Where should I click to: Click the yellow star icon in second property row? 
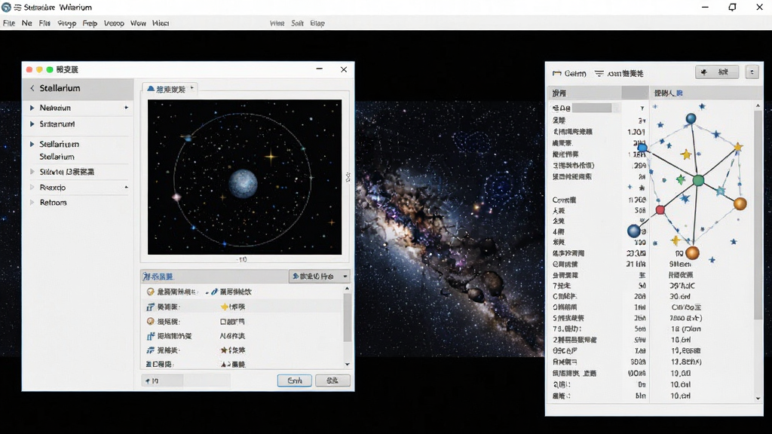(x=224, y=307)
